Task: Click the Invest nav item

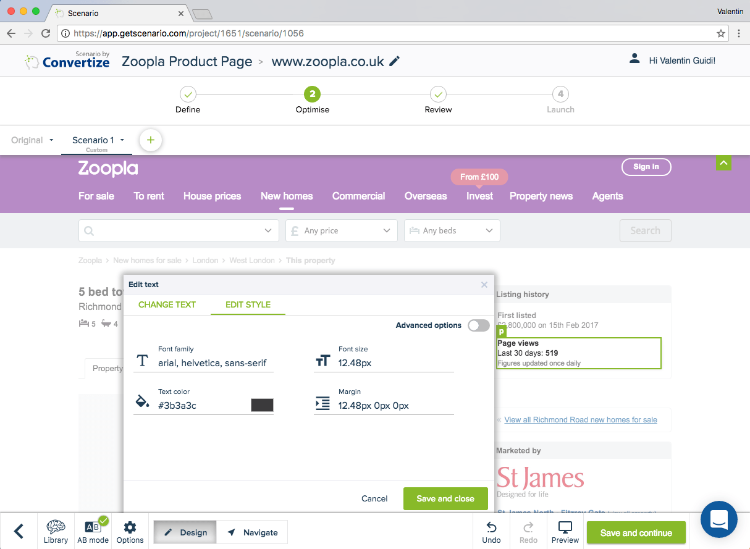Action: (x=479, y=196)
